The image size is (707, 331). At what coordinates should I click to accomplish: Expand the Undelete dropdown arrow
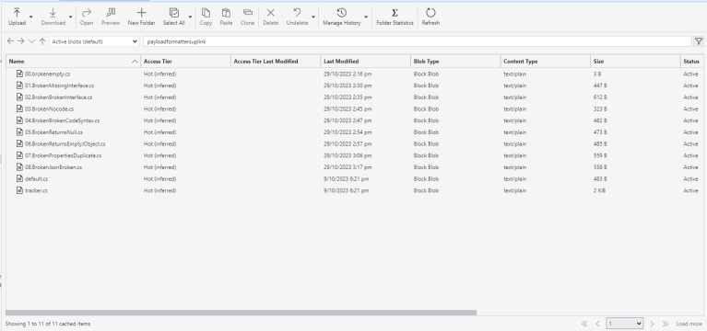[x=313, y=17]
